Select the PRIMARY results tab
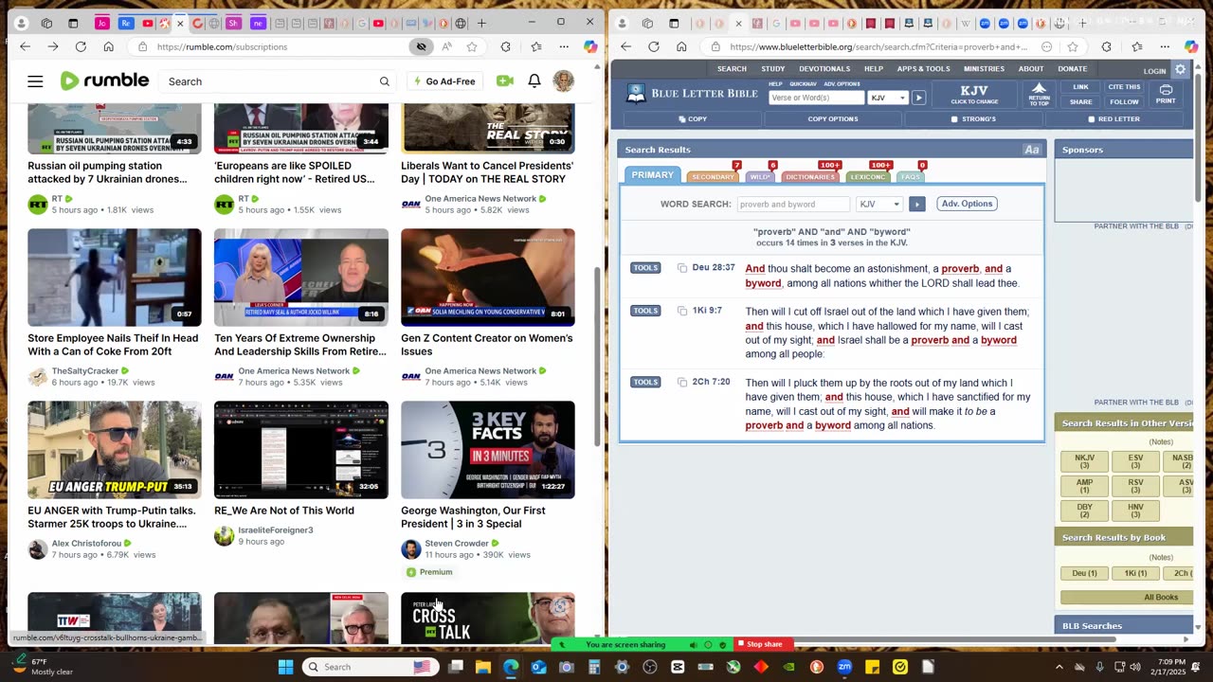 [653, 175]
